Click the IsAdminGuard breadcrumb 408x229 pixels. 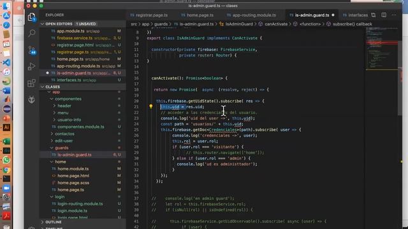coord(239,24)
